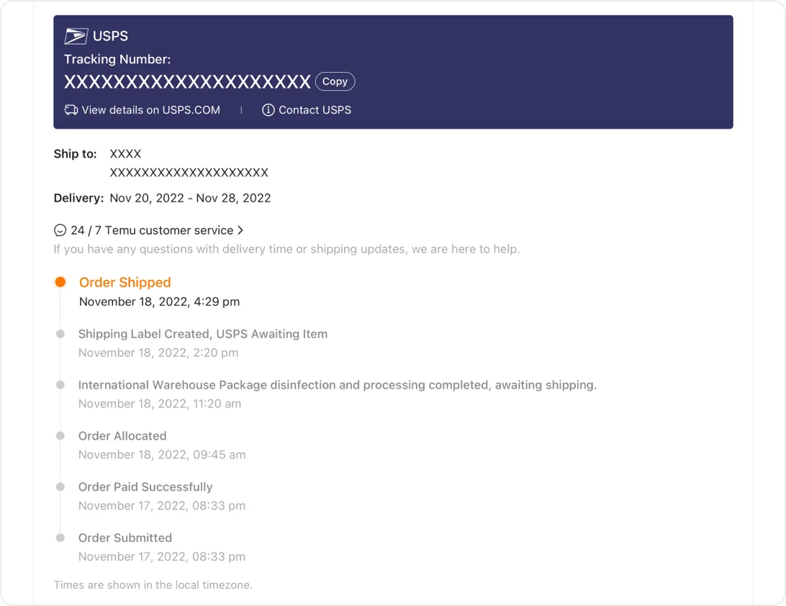This screenshot has height=606, width=786.
Task: Click the Order Submitted timeline dot
Action: (60, 538)
